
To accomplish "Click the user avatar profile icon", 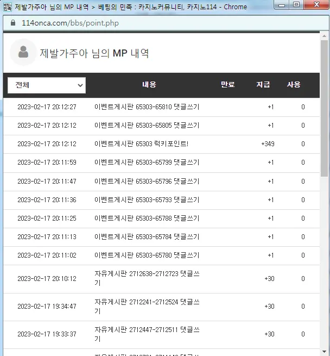I will click(23, 52).
